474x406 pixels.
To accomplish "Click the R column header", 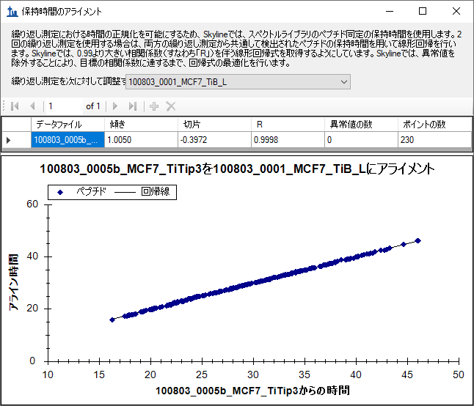I will (288, 125).
